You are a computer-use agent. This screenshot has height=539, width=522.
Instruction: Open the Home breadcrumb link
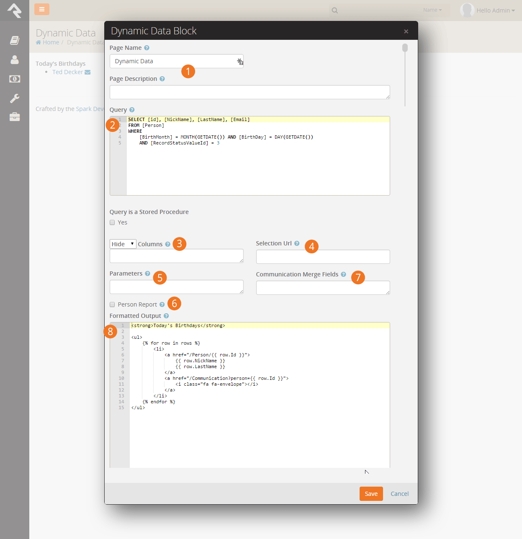(48, 42)
